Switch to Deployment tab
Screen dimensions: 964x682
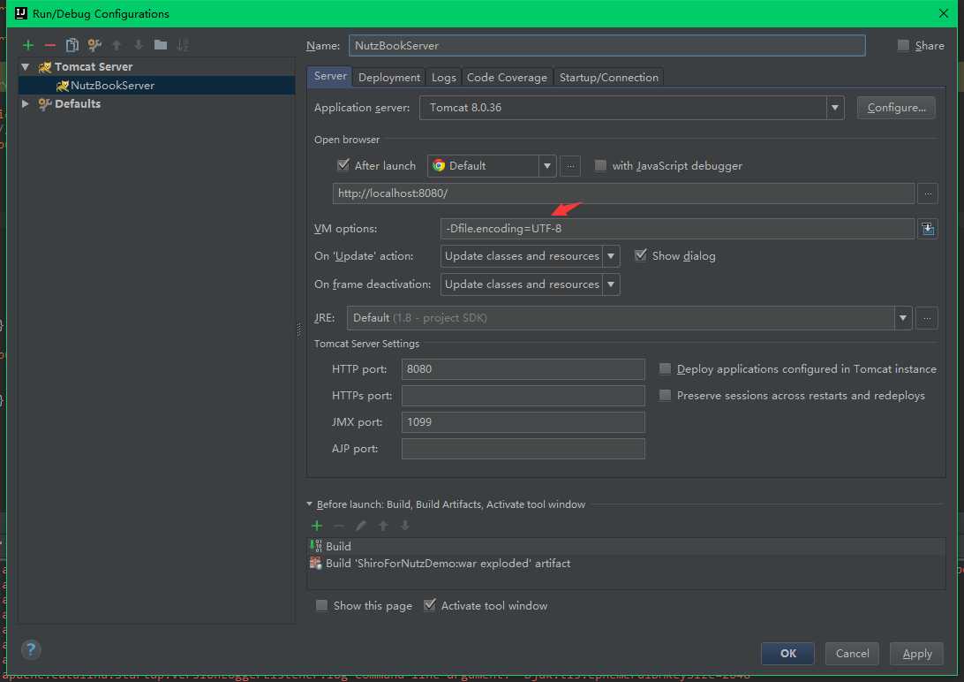(388, 78)
